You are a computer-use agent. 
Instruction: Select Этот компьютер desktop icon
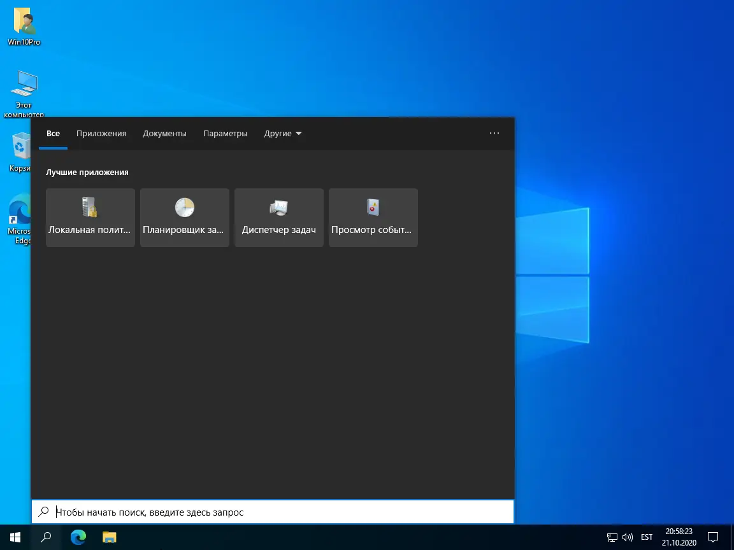click(24, 94)
